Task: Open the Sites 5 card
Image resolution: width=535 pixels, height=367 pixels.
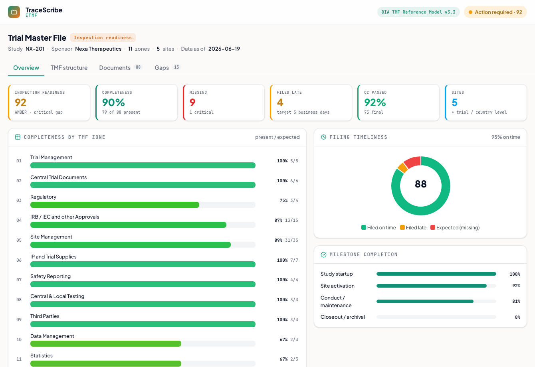Action: pyautogui.click(x=486, y=103)
